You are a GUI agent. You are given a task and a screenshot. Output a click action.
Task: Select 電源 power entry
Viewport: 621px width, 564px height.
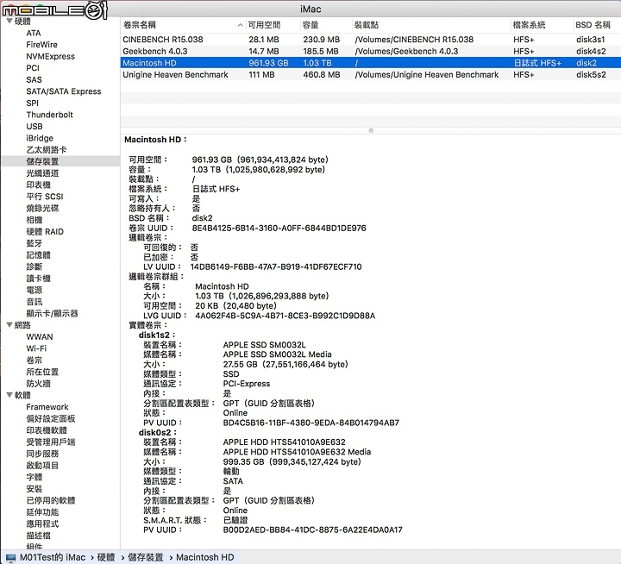pos(34,290)
